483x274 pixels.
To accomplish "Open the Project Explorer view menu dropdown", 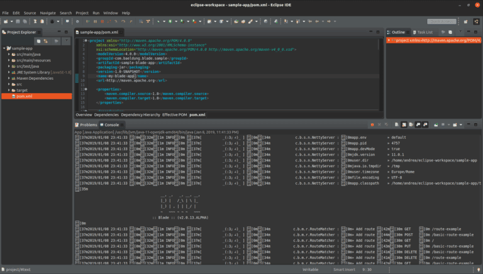I will 66,41.
